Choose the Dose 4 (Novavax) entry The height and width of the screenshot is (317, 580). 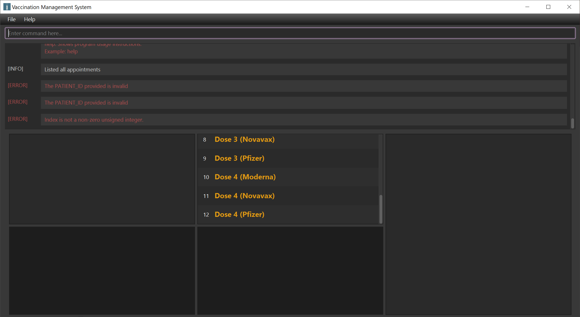pos(244,196)
